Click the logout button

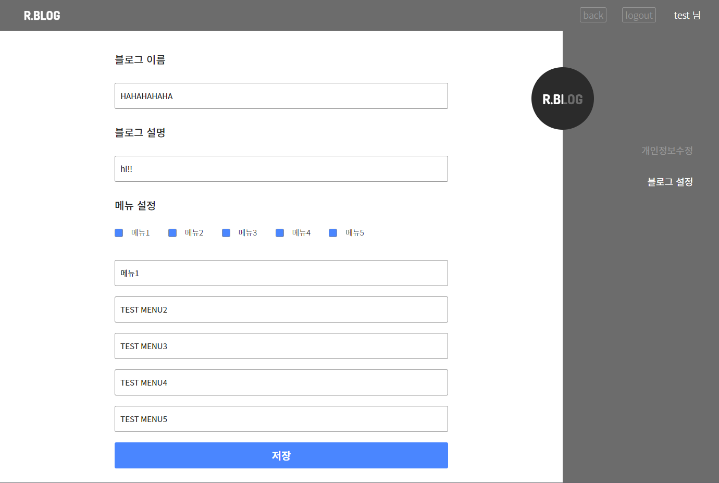coord(639,15)
